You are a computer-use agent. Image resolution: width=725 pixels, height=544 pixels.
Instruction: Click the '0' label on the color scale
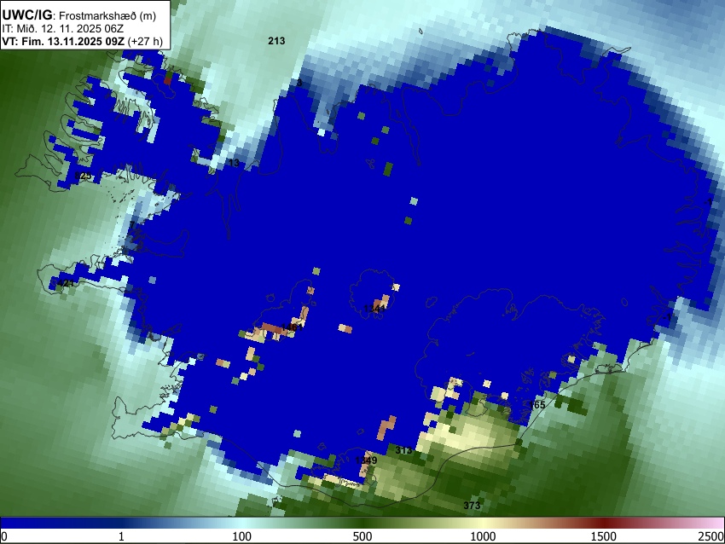pyautogui.click(x=4, y=536)
